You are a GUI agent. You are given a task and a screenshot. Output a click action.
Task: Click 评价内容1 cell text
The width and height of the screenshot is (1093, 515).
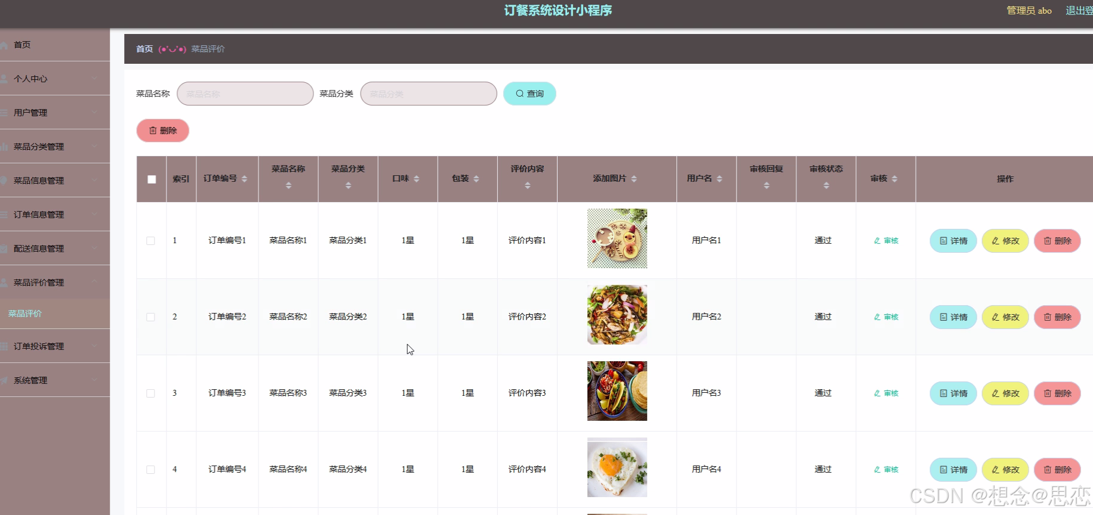coord(527,241)
